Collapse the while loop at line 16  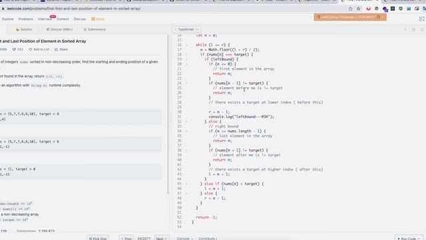click(x=186, y=45)
